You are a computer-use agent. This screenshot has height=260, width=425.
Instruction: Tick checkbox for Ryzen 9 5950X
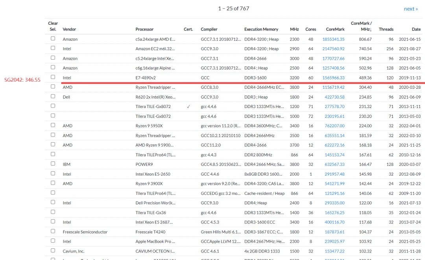coord(53,125)
